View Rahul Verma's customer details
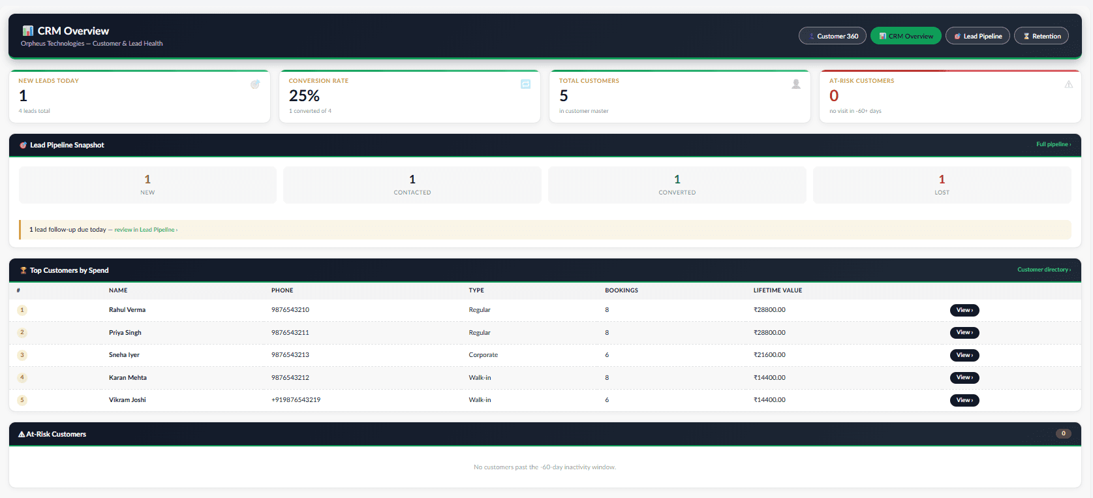This screenshot has height=498, width=1093. (964, 310)
